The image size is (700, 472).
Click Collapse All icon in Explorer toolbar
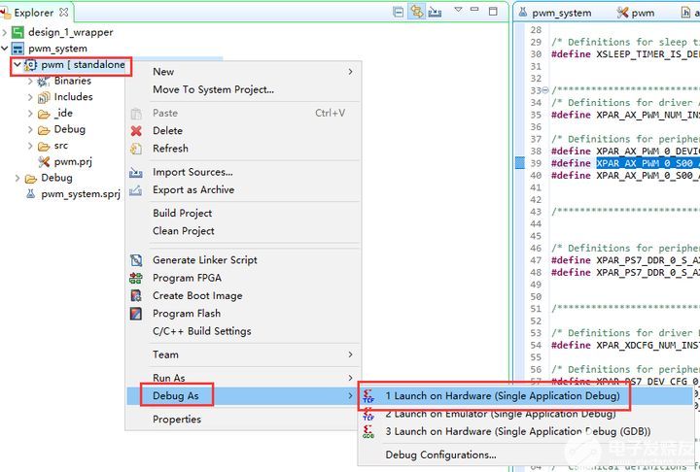pos(399,12)
